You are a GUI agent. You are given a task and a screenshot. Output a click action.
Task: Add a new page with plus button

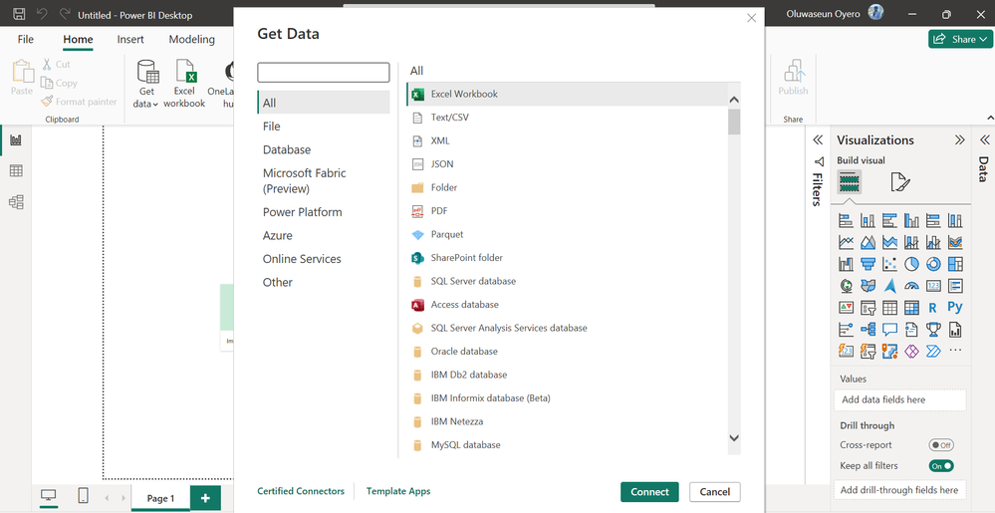click(205, 498)
